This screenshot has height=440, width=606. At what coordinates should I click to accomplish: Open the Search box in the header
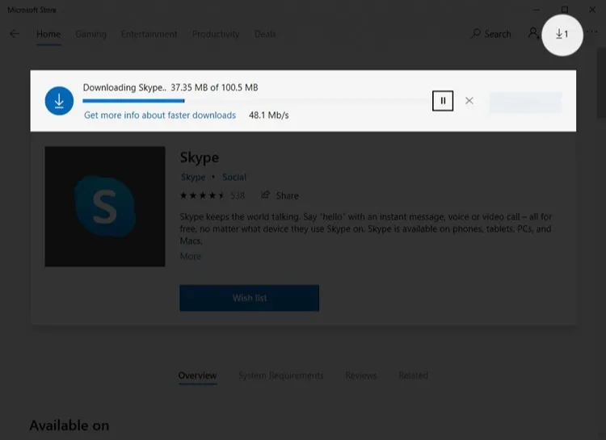tap(490, 34)
